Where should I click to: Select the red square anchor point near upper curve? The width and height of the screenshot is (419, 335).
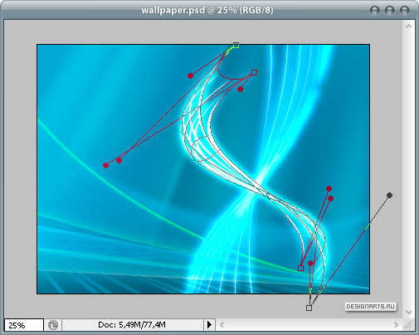pos(254,73)
